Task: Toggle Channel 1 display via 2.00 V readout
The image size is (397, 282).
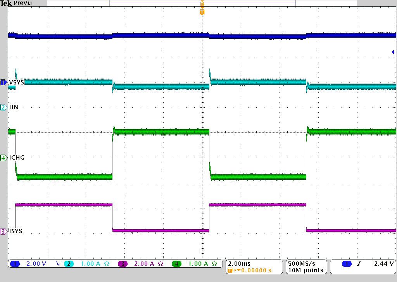Action: click(x=35, y=264)
